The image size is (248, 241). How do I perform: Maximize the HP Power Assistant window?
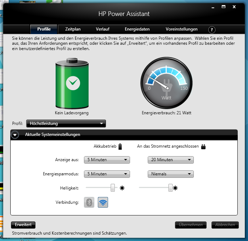(224, 7)
